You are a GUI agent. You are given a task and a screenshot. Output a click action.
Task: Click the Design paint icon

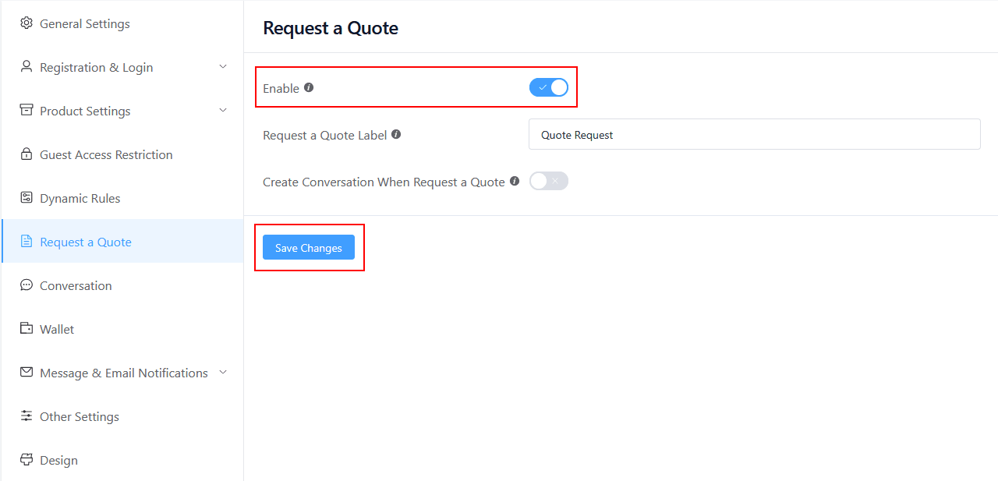point(27,460)
